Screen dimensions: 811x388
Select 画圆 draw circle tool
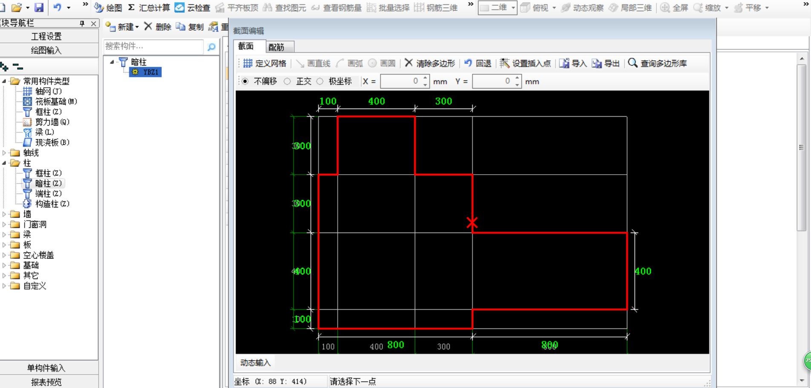coord(382,63)
